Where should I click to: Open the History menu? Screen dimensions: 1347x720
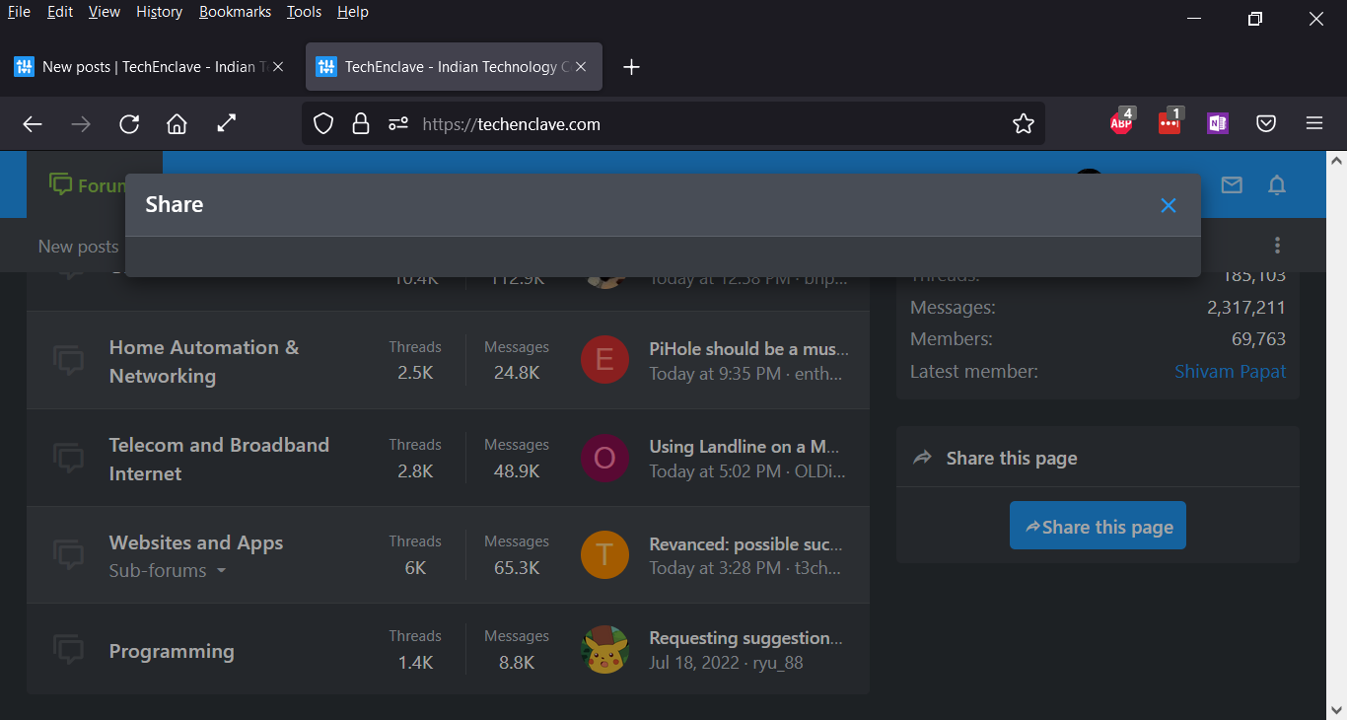pos(160,12)
